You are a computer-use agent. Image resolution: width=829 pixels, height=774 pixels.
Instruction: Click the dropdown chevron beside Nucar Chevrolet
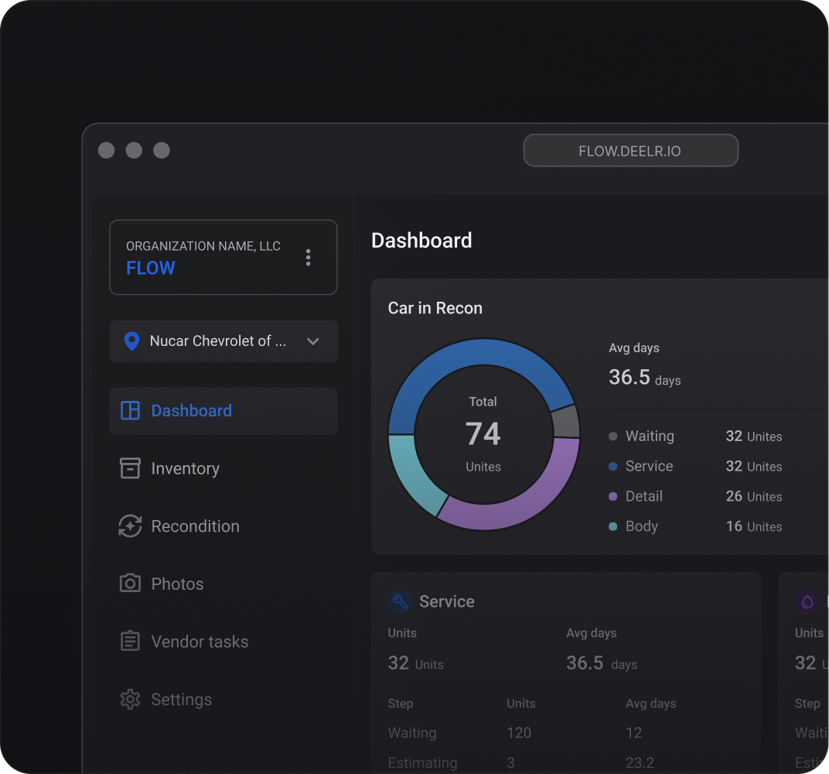[313, 341]
